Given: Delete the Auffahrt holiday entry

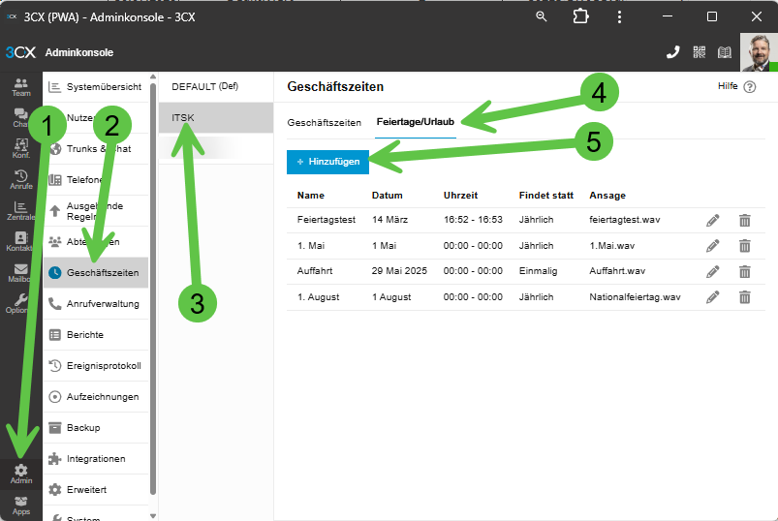Looking at the screenshot, I should point(745,272).
